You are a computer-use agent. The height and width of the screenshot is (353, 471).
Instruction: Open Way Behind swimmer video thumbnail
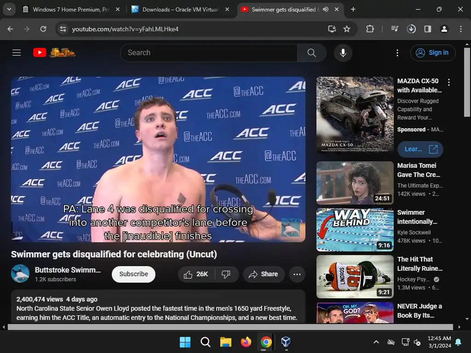pyautogui.click(x=355, y=230)
